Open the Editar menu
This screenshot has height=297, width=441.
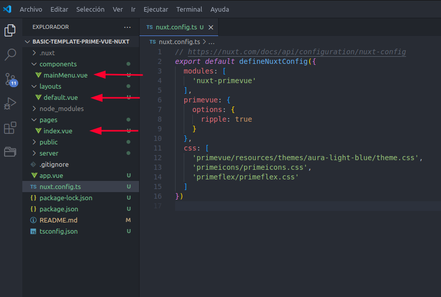59,9
